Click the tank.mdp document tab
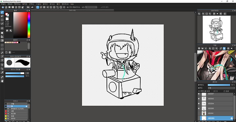The width and height of the screenshot is (236, 122). pyautogui.click(x=72, y=10)
